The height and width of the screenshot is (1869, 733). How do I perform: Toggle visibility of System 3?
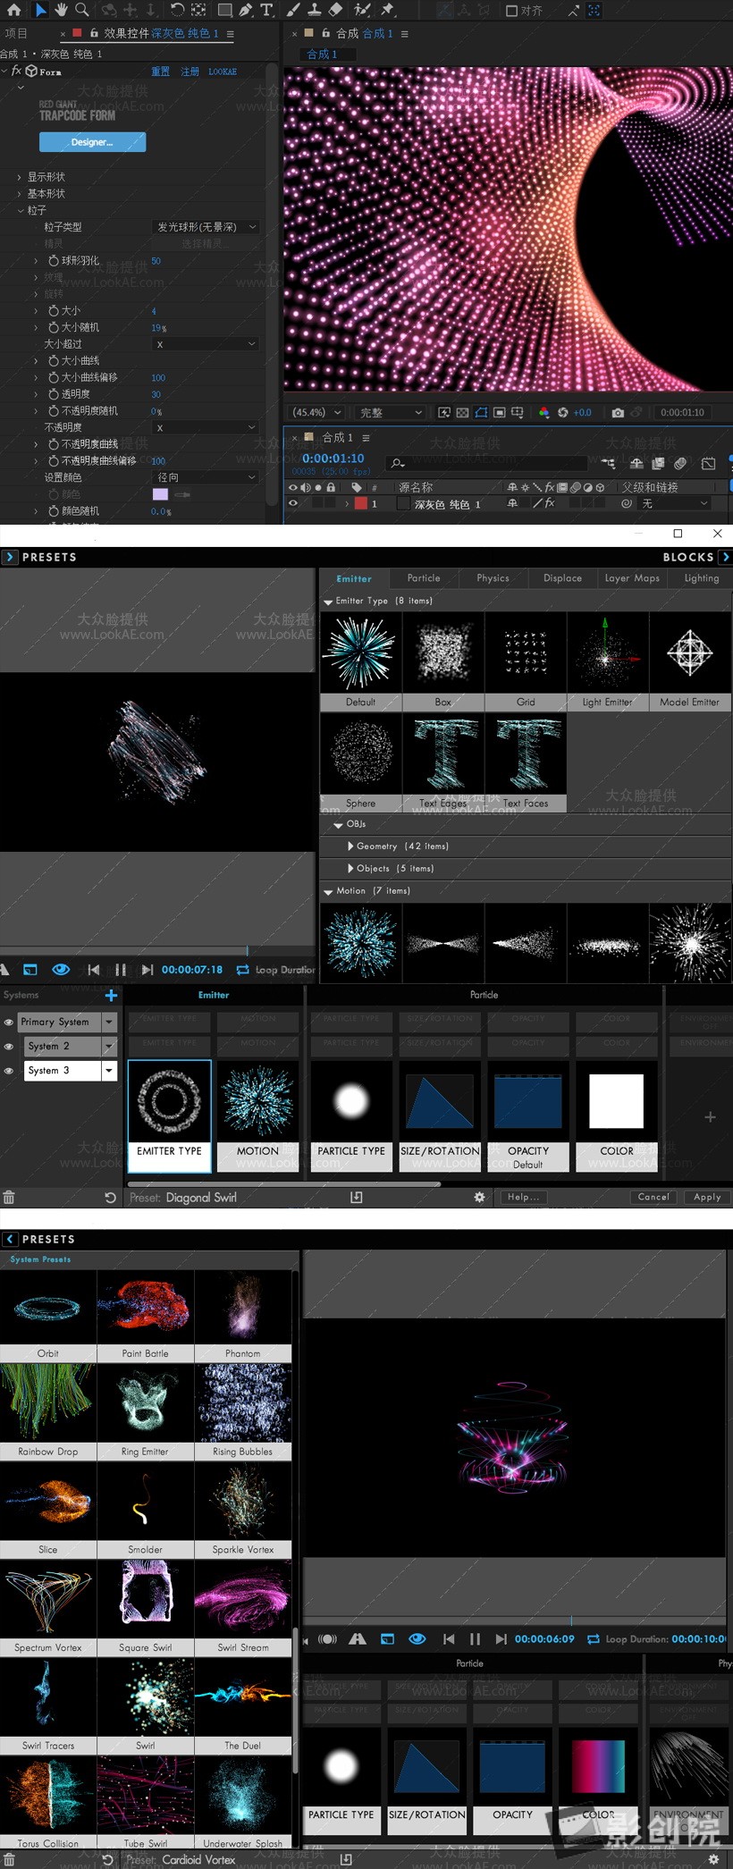[9, 1071]
